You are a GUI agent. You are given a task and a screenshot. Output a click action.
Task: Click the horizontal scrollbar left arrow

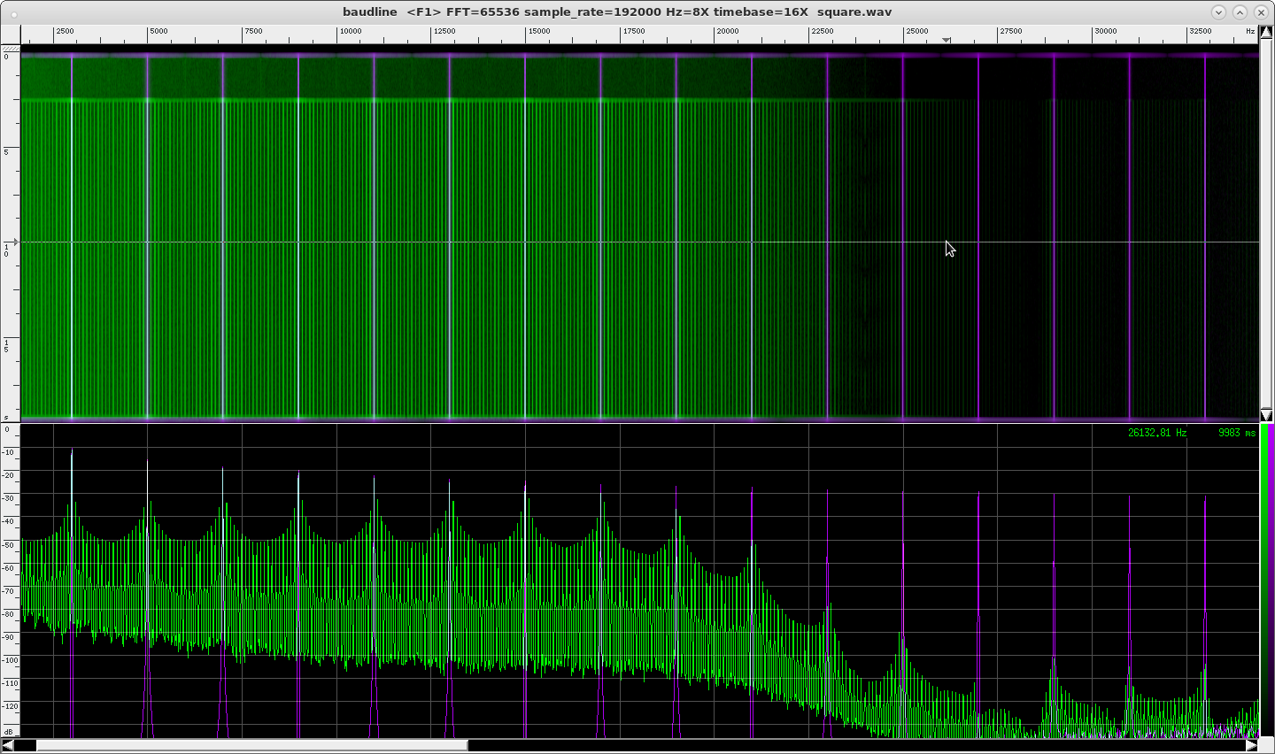point(7,745)
